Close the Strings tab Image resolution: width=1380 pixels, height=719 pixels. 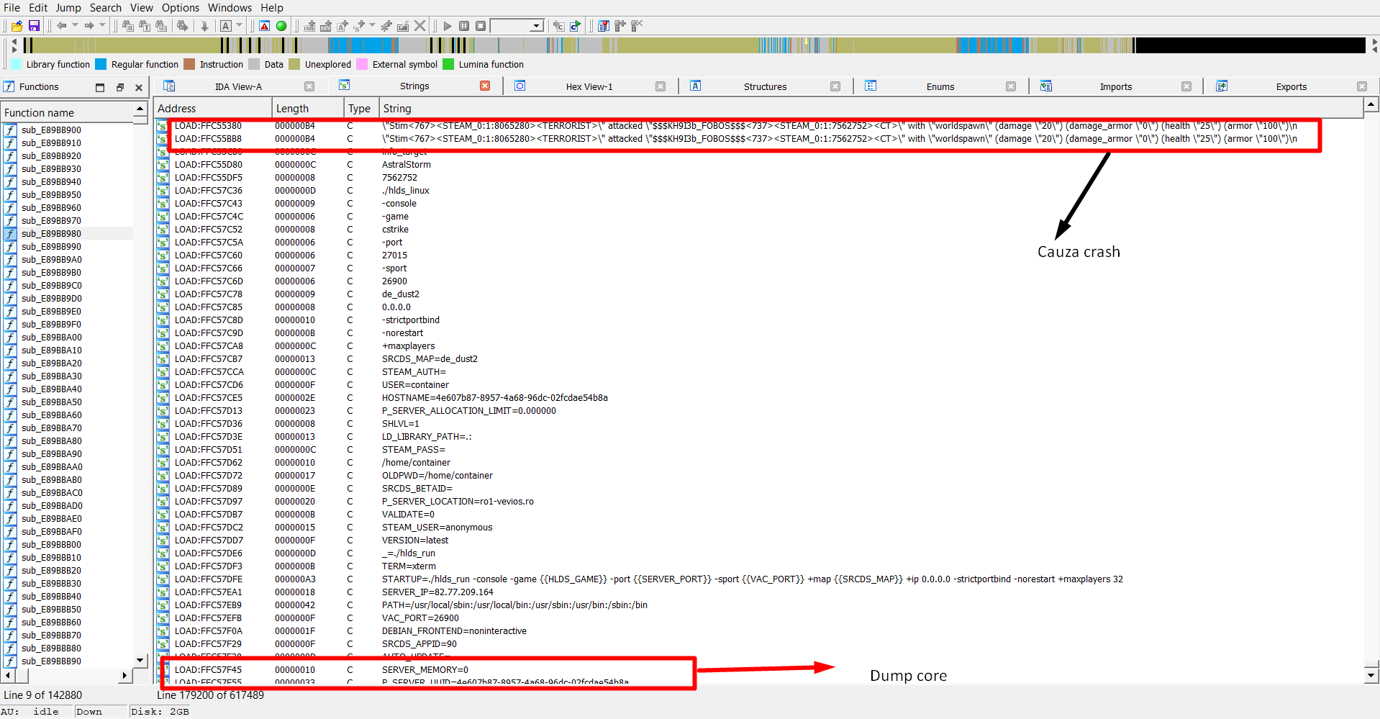coord(485,86)
